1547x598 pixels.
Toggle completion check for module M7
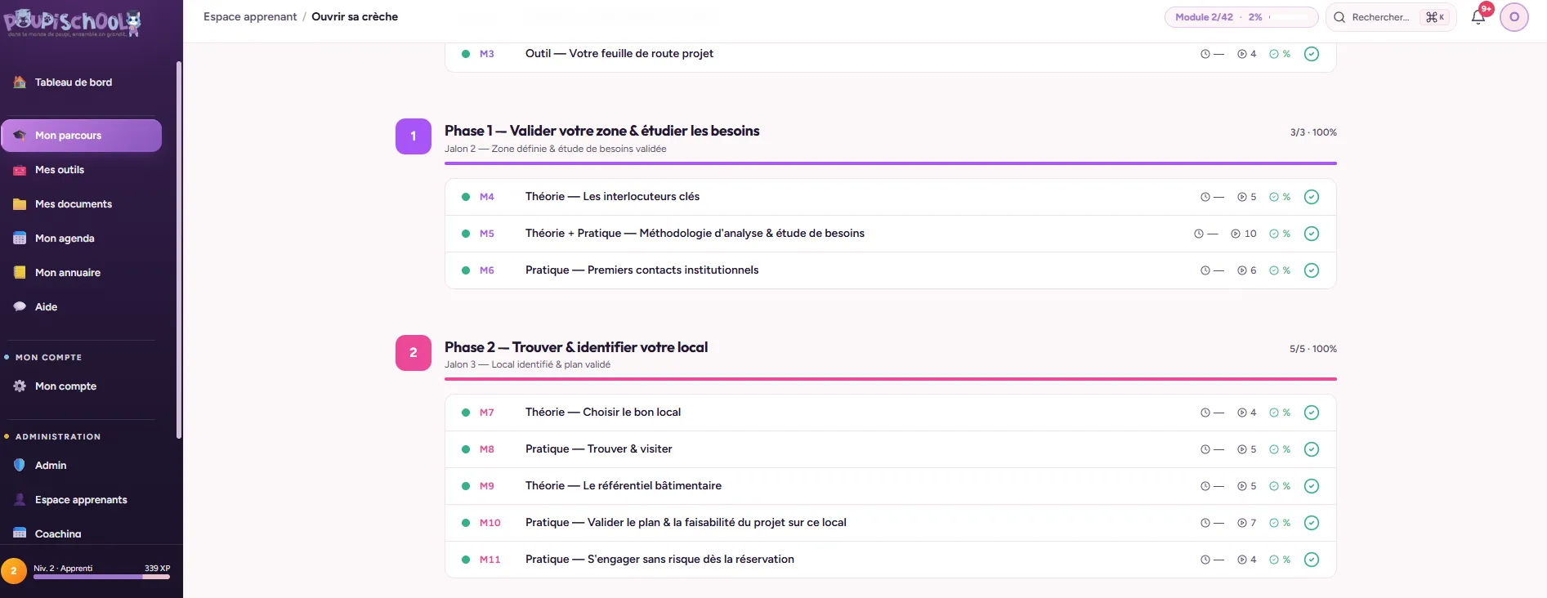click(x=1312, y=413)
